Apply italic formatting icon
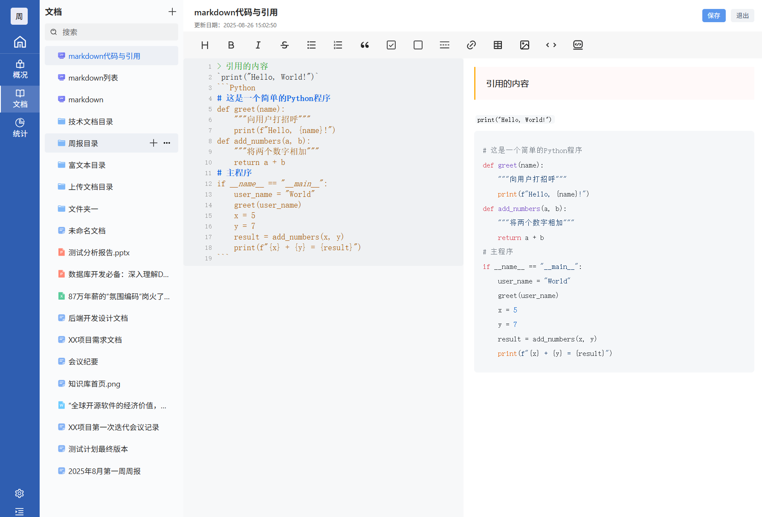Viewport: 762px width, 517px height. click(x=258, y=45)
